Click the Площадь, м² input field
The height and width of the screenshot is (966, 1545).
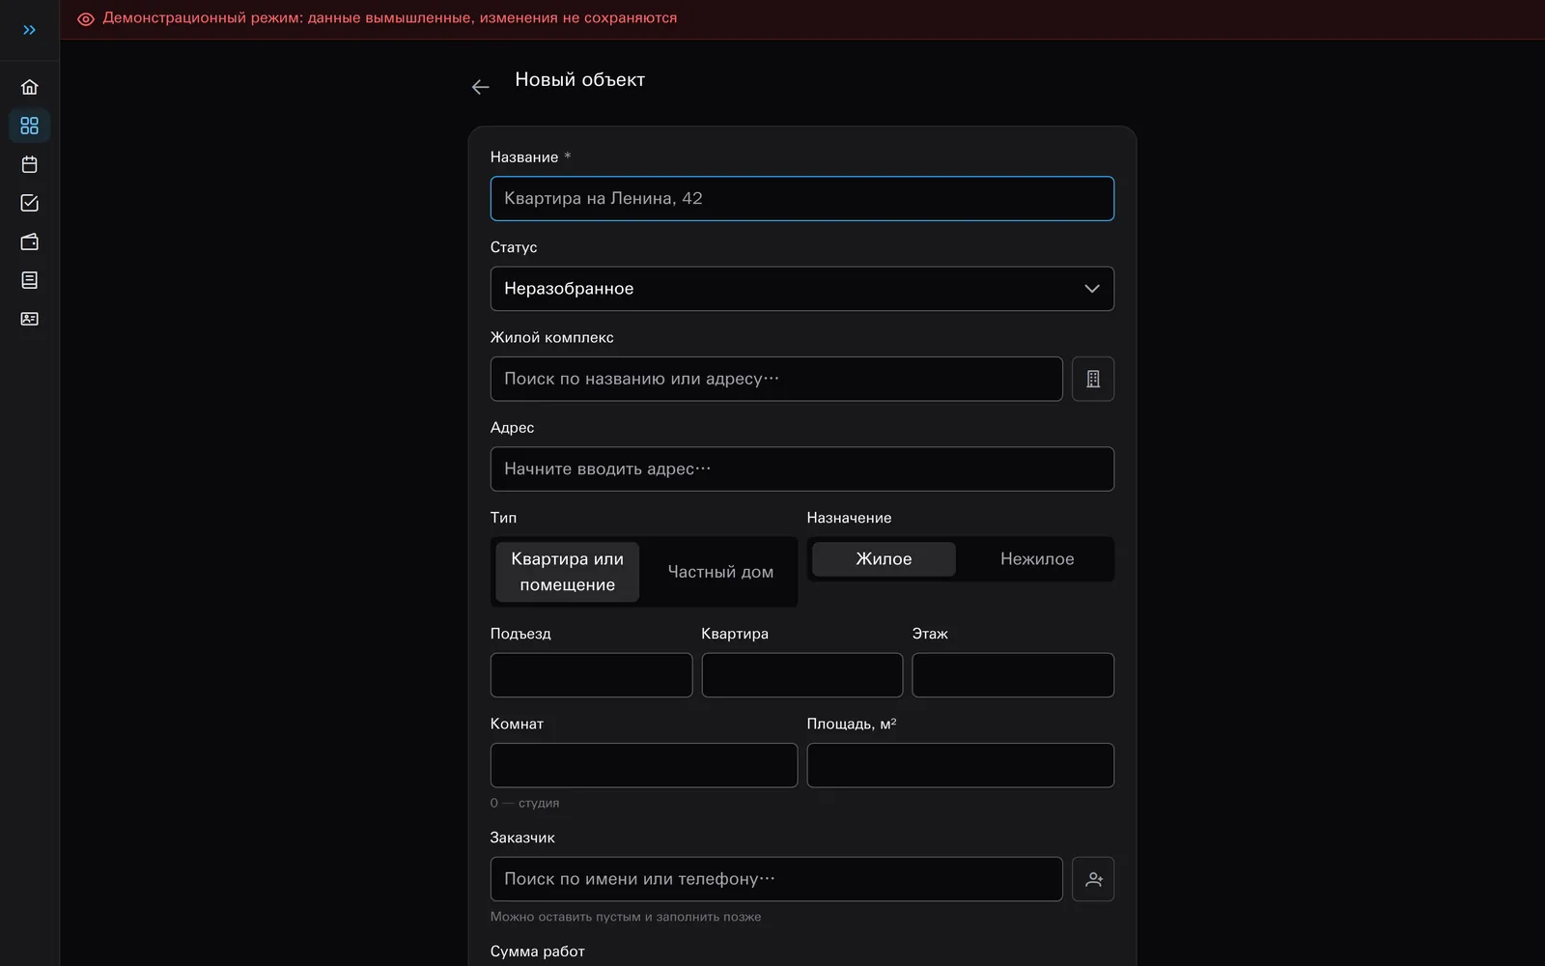(960, 765)
